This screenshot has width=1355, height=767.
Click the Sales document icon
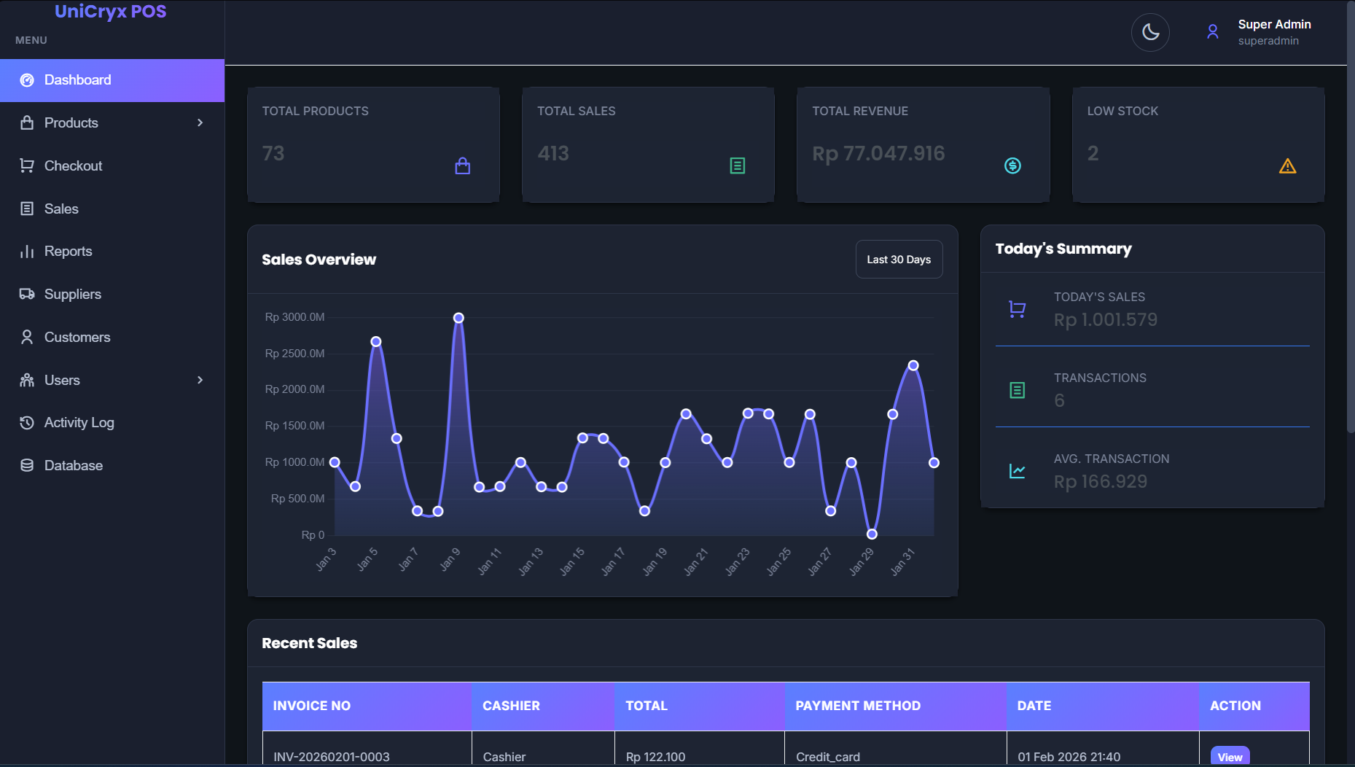pos(27,209)
